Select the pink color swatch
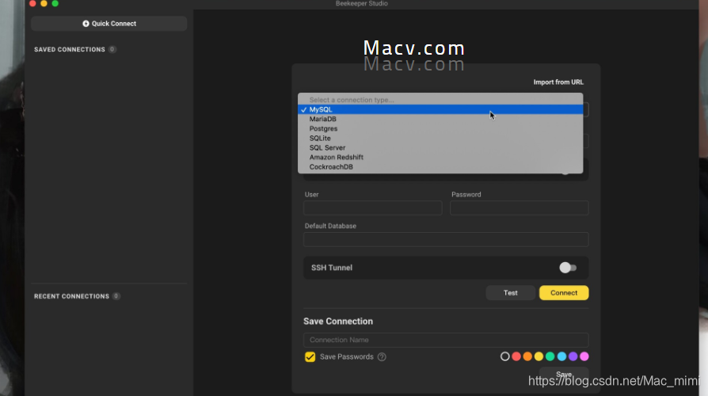Screen dimensions: 708x396 pos(584,356)
